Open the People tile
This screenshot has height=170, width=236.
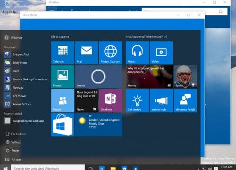pos(62,101)
